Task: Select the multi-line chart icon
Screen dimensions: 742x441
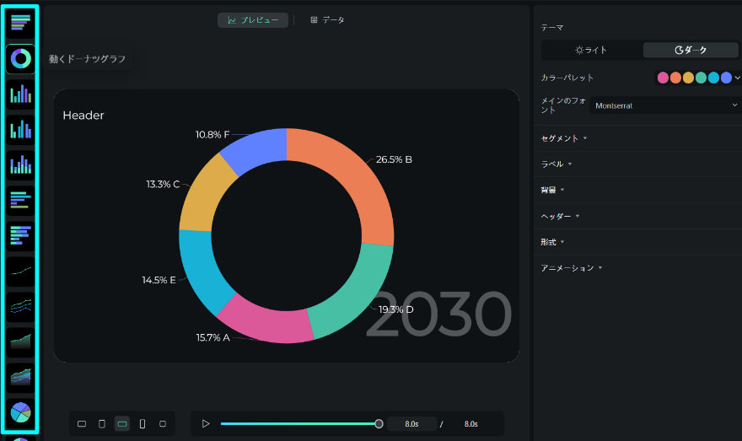Action: click(x=20, y=307)
